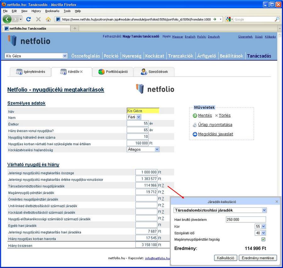The image size is (283, 268).
Task: Click the info@netfolio.hu contact link
Action: tap(158, 258)
